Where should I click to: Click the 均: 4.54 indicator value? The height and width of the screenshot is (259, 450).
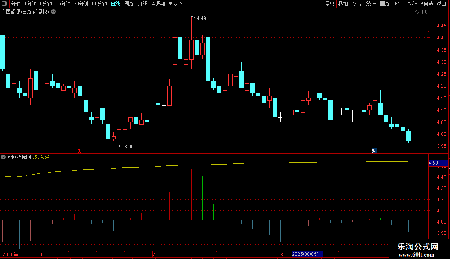(x=41, y=157)
